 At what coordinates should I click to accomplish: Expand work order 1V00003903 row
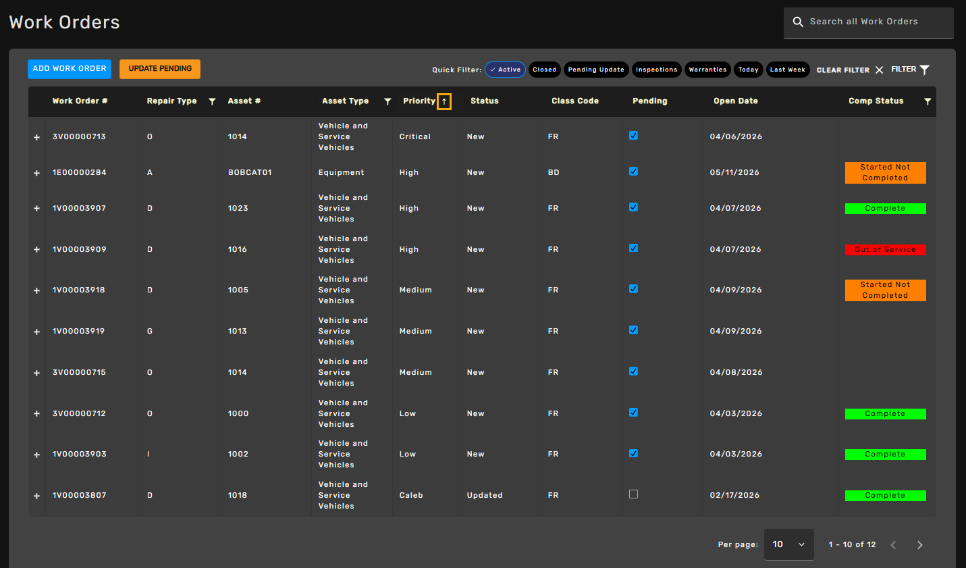37,455
